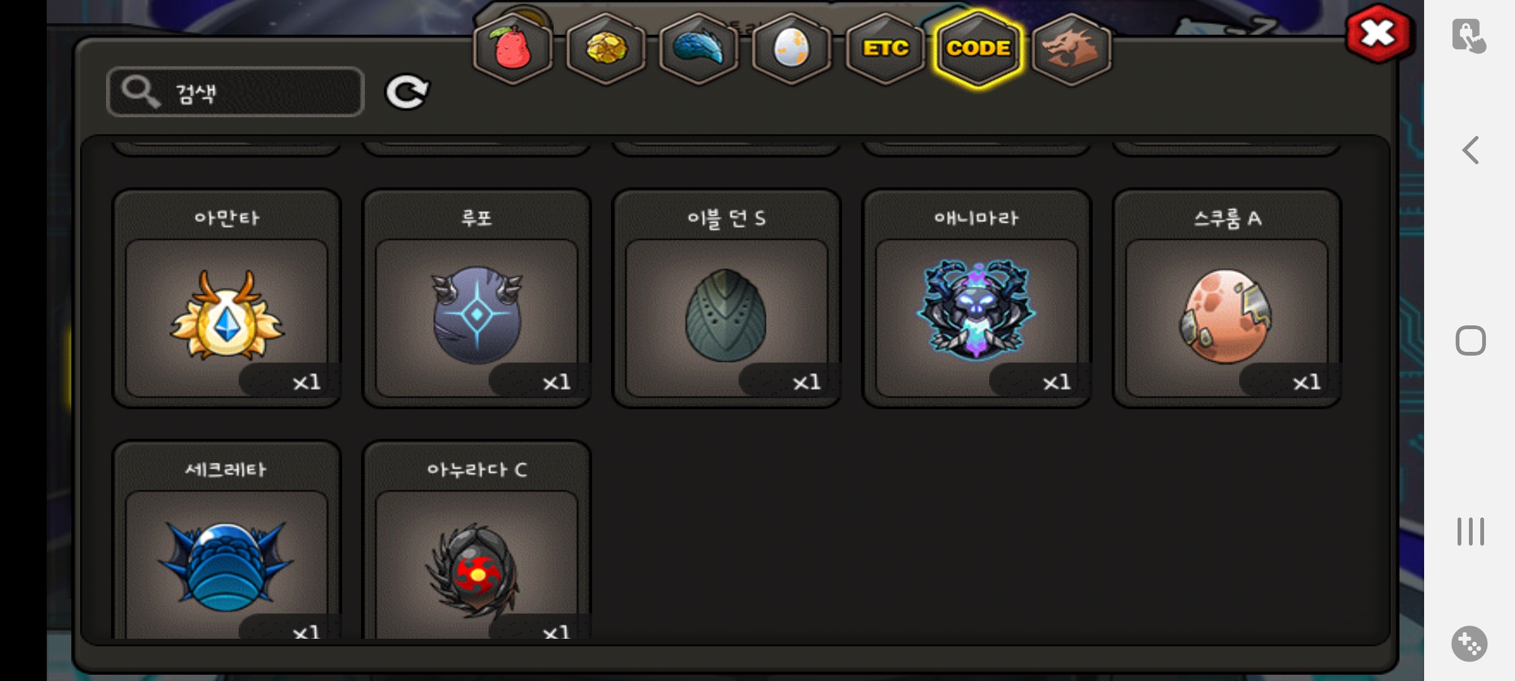Open the blue dragon wing category tab
This screenshot has height=681, width=1515.
698,48
